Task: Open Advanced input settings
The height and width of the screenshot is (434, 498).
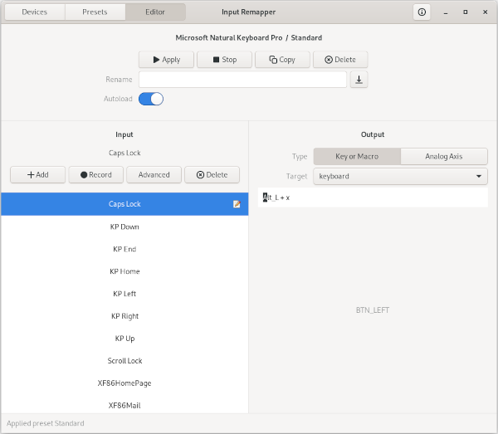Action: pos(154,174)
